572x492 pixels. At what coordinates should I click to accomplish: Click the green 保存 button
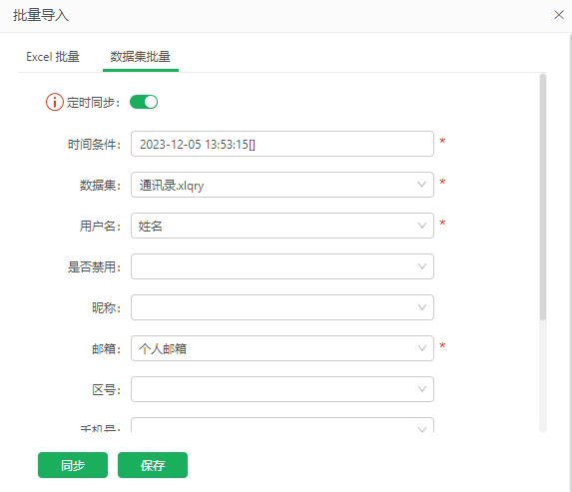153,465
